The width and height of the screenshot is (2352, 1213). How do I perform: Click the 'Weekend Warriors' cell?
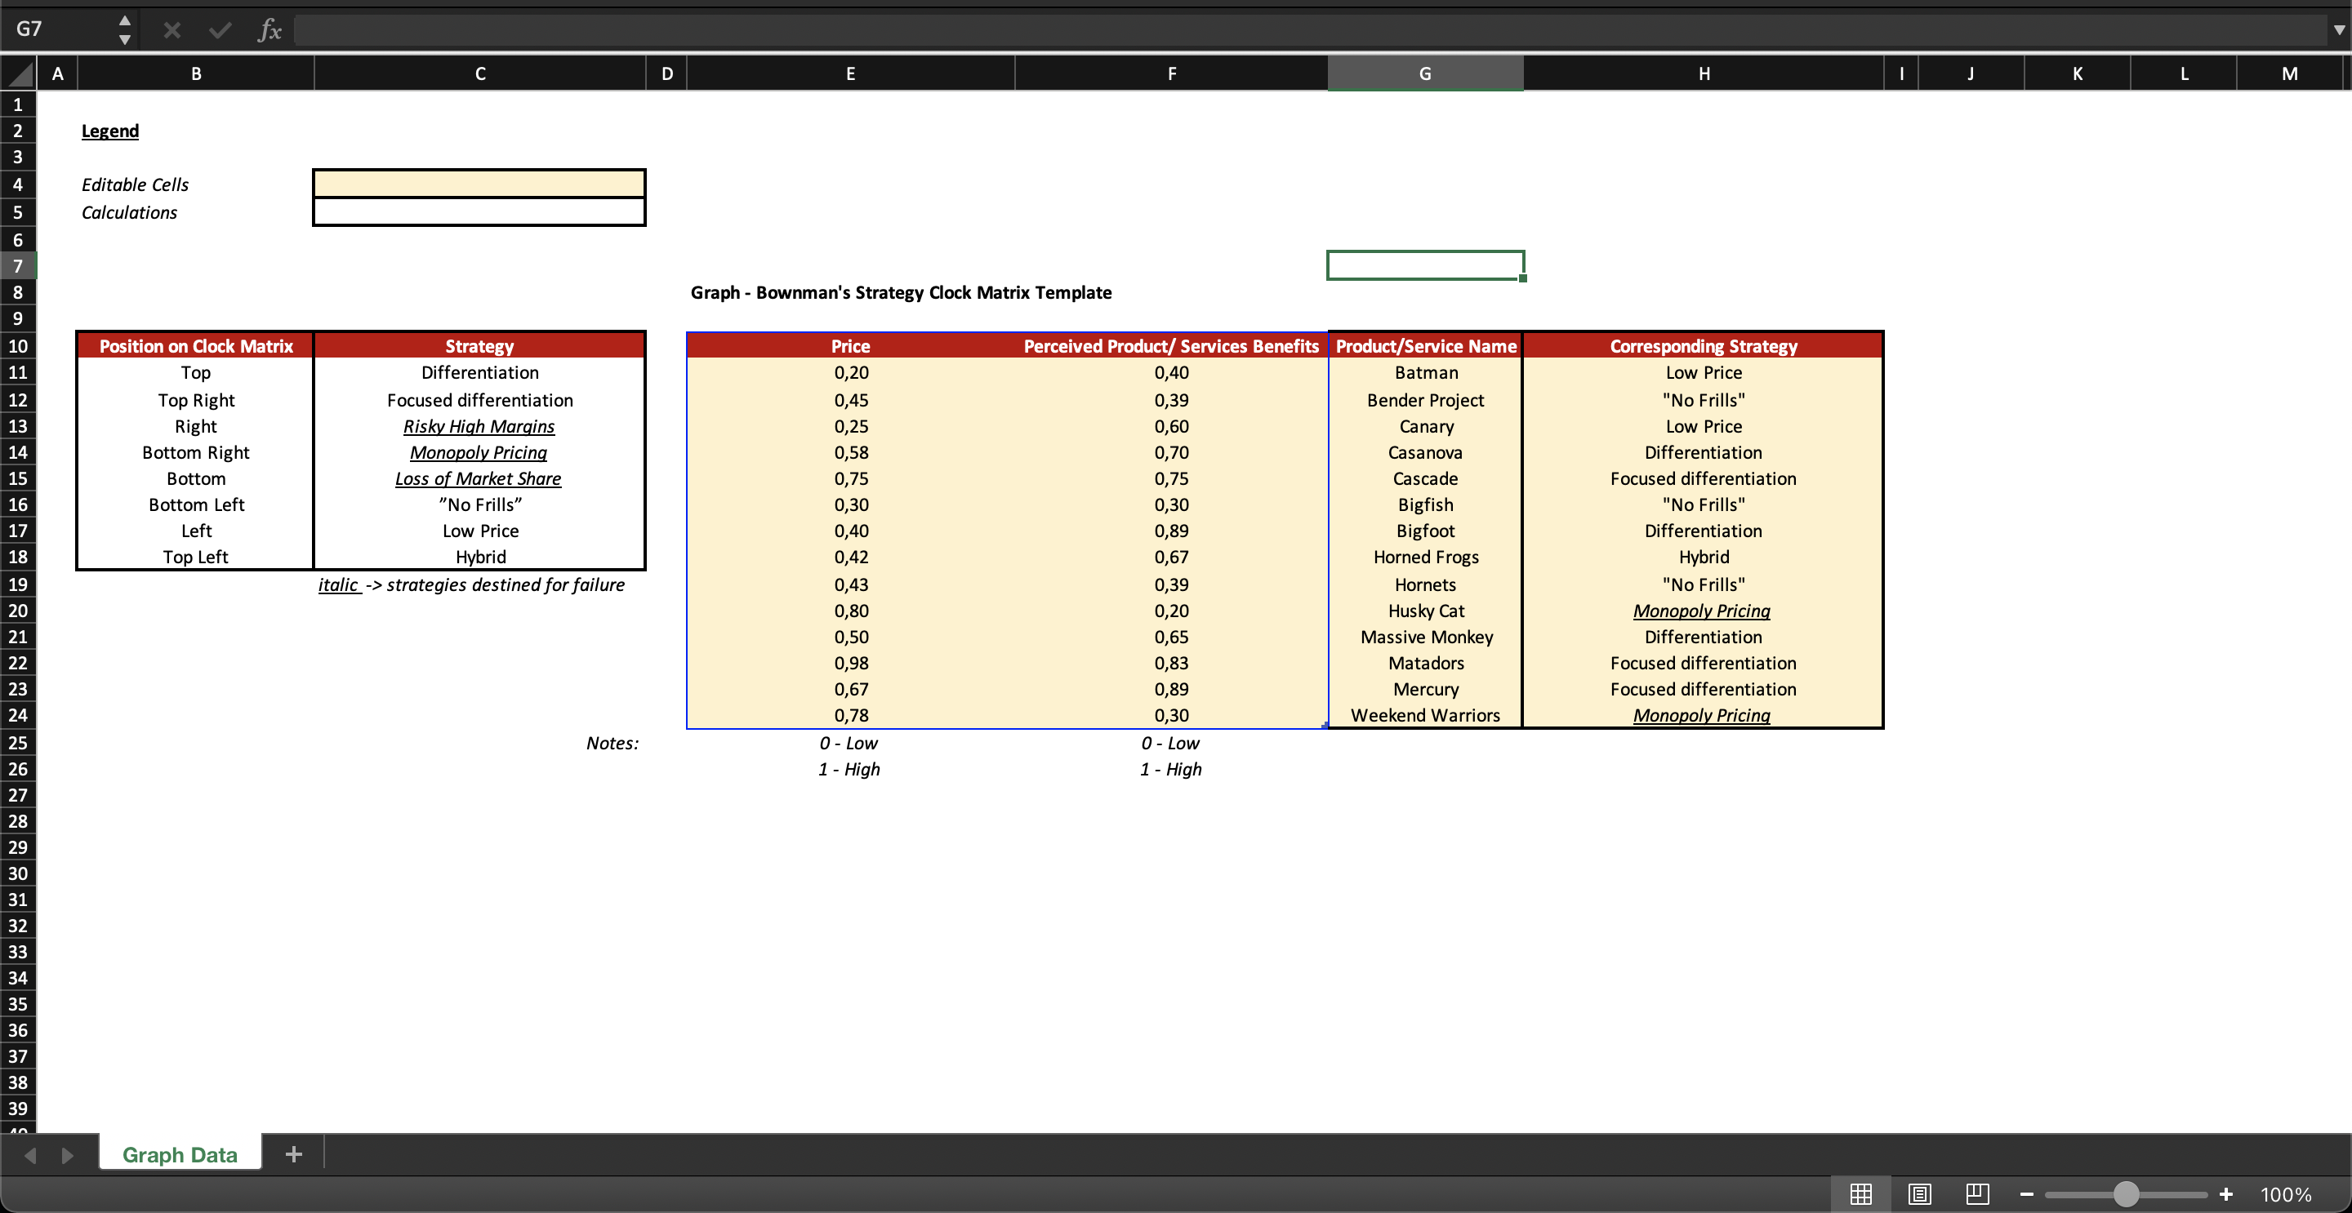click(x=1426, y=716)
